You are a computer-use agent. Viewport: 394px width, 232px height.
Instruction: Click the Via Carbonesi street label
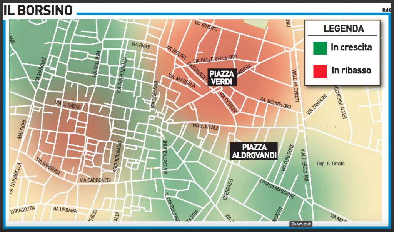(x=95, y=180)
